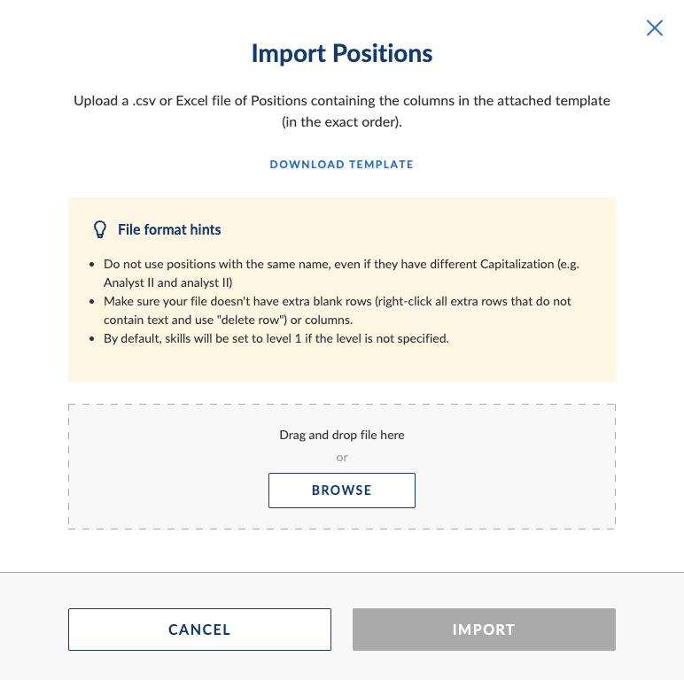Click the lightbulb hints icon
This screenshot has width=684, height=680.
tap(100, 229)
